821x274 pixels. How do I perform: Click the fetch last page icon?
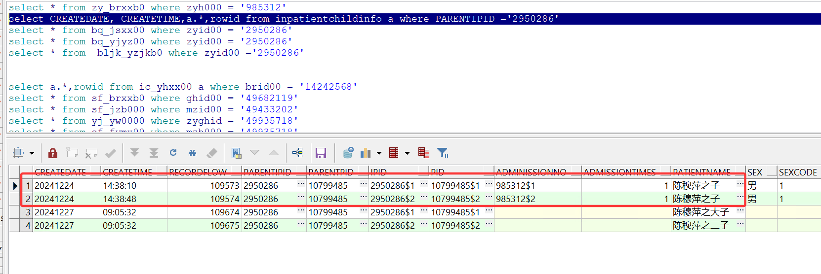pos(154,153)
